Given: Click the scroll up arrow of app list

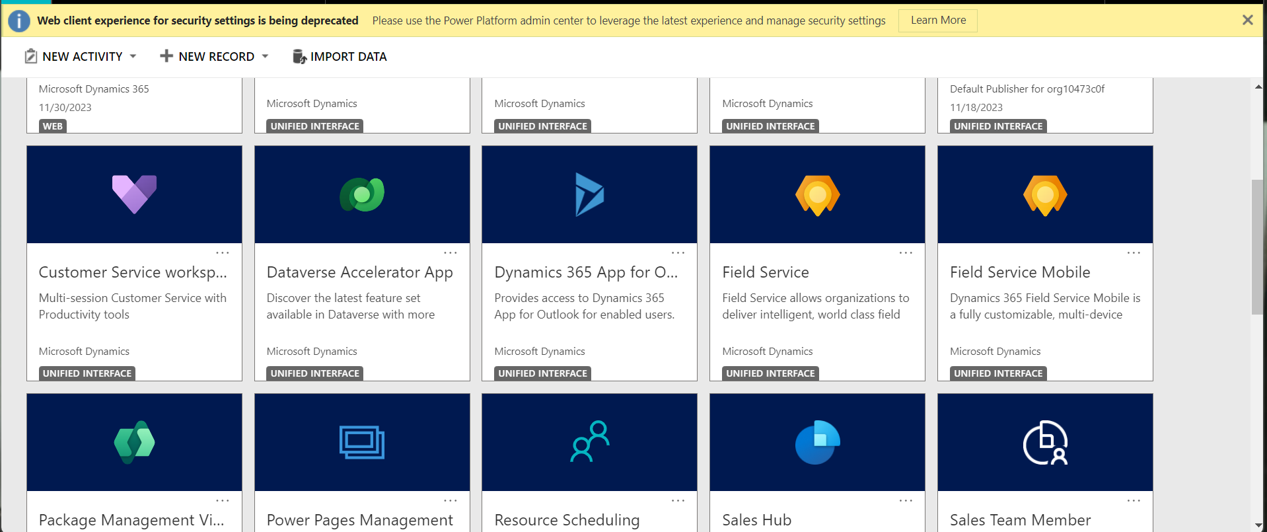Looking at the screenshot, I should 1258,87.
